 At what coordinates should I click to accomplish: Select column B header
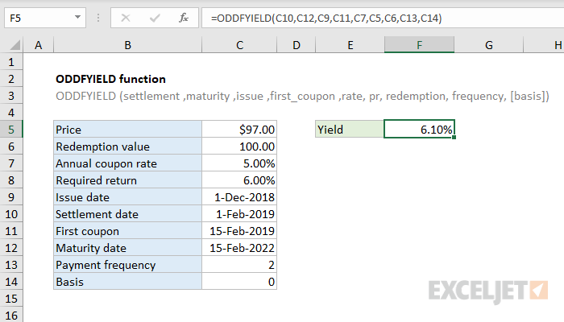(127, 45)
